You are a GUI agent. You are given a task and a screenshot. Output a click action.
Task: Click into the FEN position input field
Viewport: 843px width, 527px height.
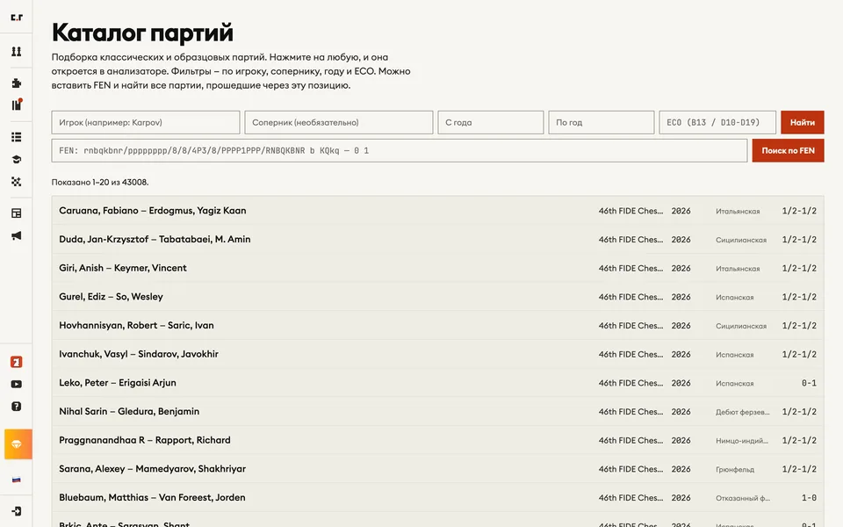400,150
